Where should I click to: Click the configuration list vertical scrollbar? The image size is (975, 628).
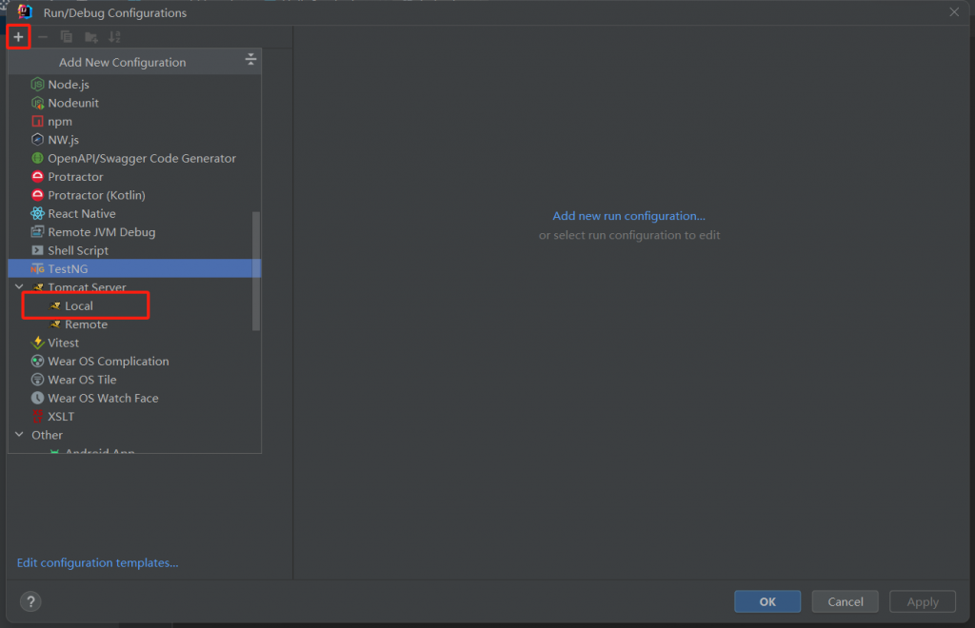[x=255, y=271]
